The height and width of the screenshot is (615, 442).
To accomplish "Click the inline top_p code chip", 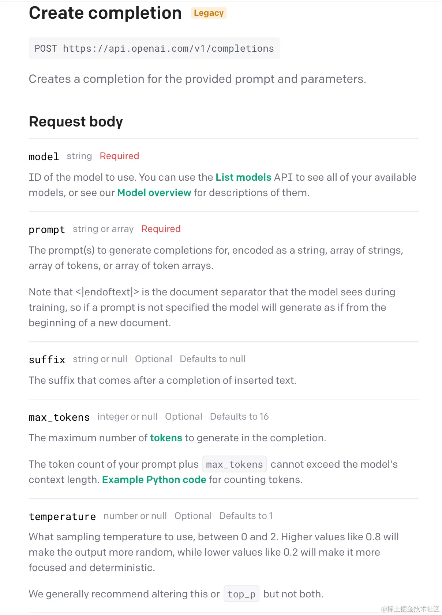I will 241,594.
